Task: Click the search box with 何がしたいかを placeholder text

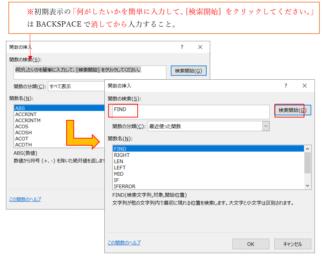Action: pos(90,72)
